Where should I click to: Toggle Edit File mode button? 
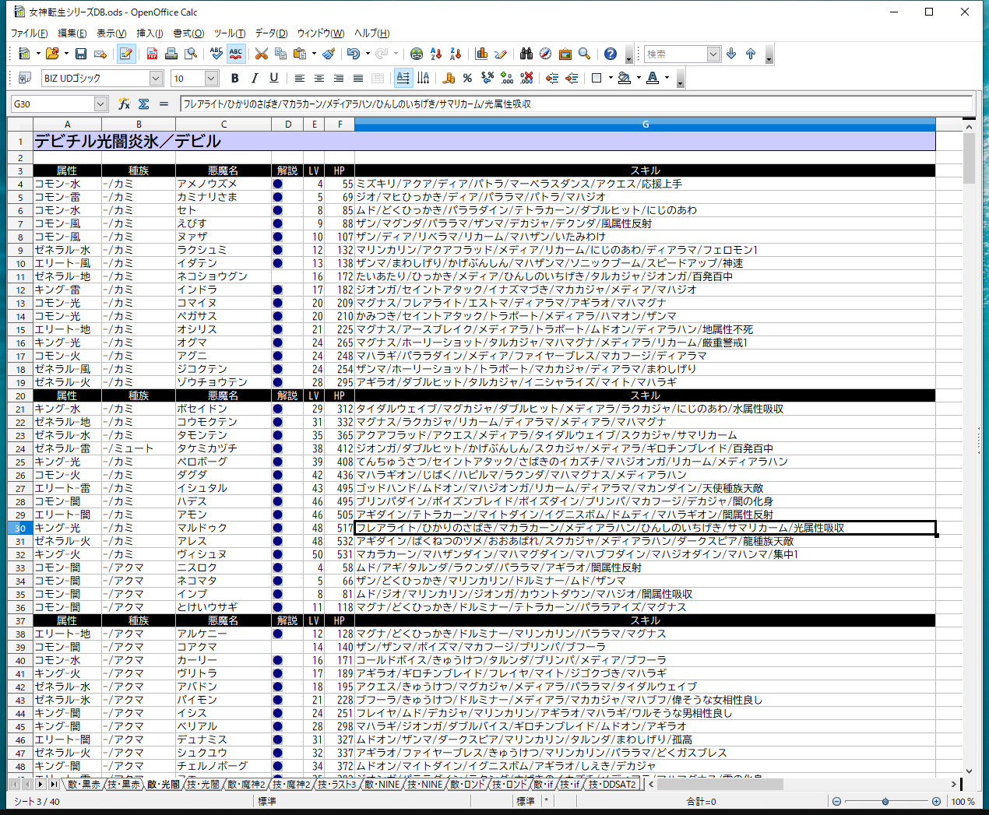(x=125, y=54)
